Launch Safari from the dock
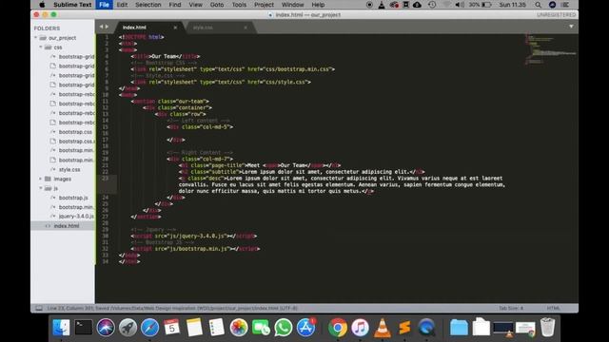 [150, 328]
